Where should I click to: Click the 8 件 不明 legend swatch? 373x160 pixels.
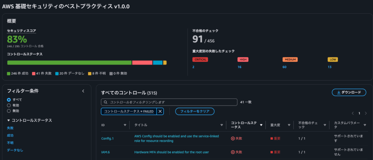point(90,74)
